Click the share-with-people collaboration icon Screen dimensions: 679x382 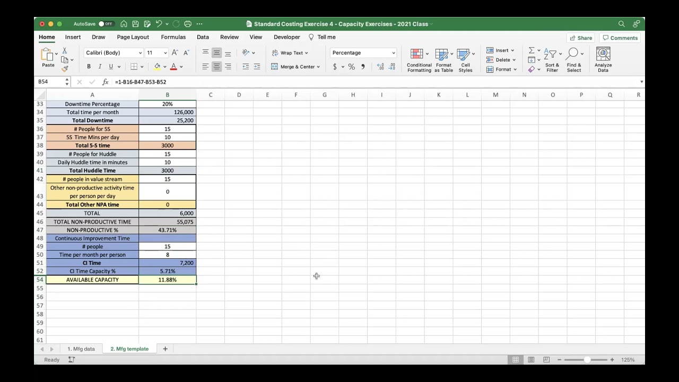click(637, 24)
